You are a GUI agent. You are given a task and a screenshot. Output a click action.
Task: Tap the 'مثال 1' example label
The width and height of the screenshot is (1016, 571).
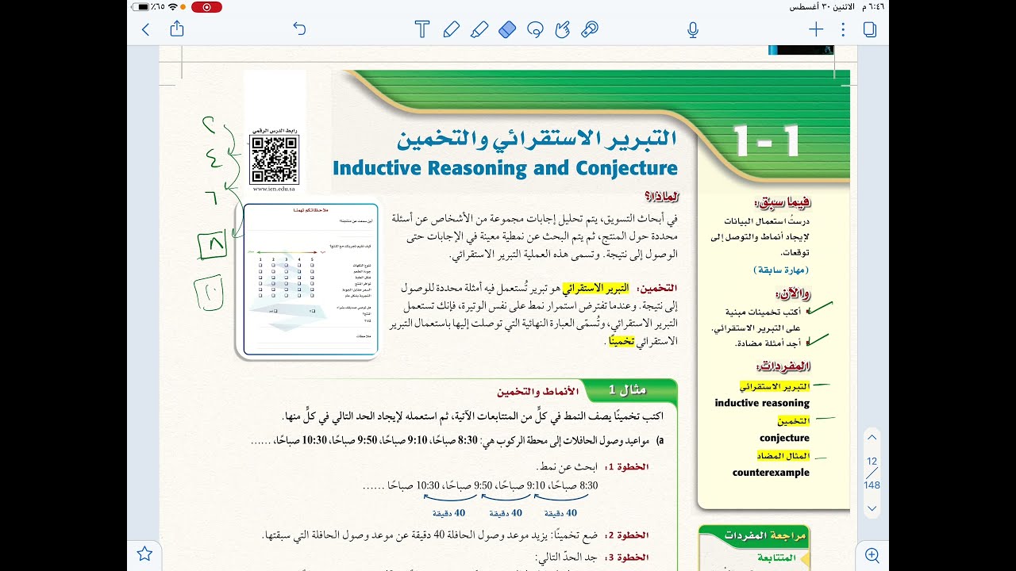coord(627,389)
